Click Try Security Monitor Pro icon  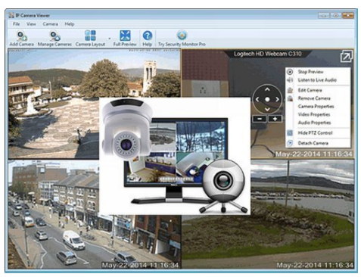(182, 36)
